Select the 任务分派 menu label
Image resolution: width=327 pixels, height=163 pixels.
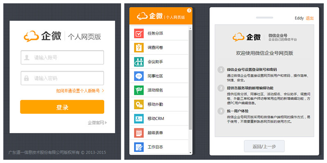tap(155, 33)
